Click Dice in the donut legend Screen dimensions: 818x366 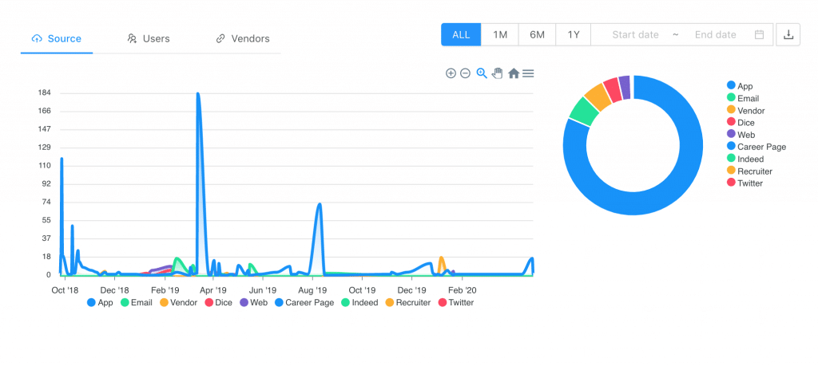tap(741, 122)
